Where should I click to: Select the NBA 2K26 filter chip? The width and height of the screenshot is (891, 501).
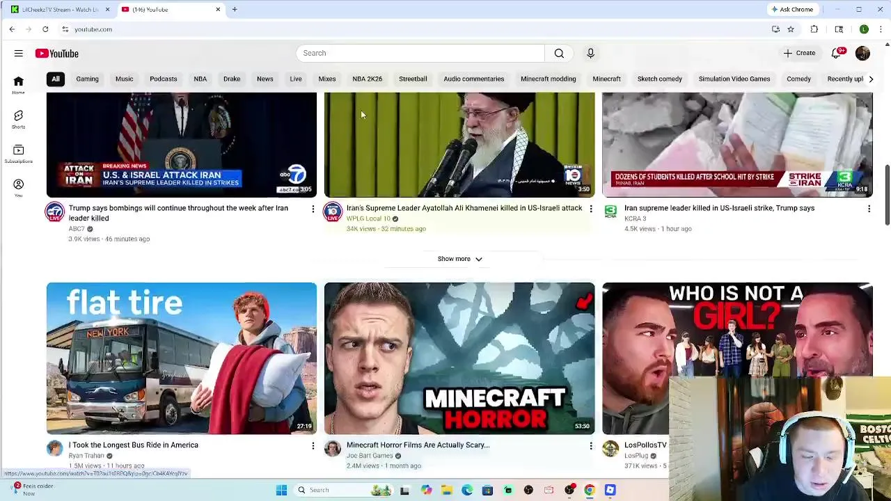(367, 79)
